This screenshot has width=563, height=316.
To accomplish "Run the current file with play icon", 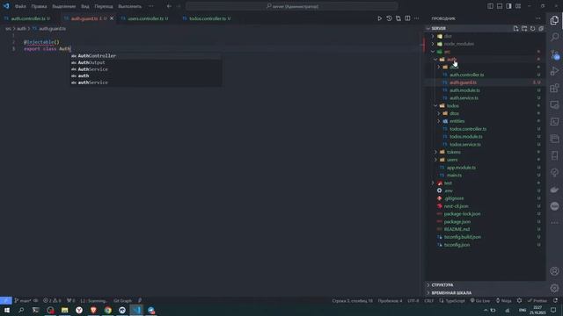I will pyautogui.click(x=379, y=18).
